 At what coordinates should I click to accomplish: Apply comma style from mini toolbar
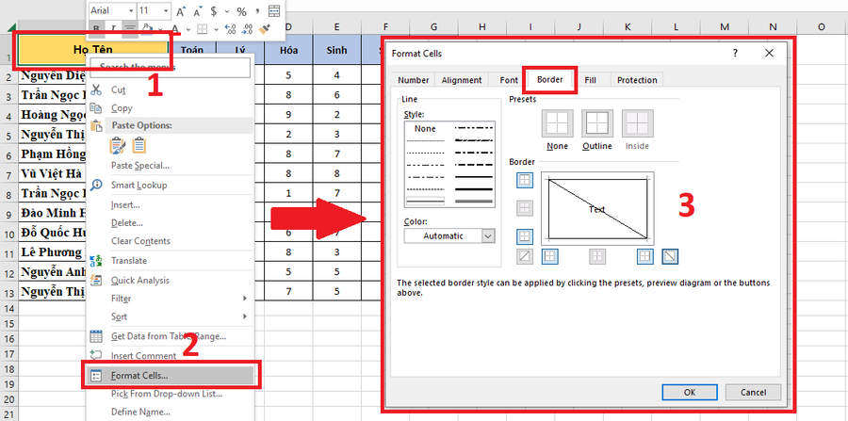[x=257, y=10]
